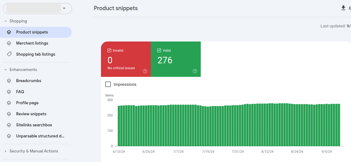Enable the Impressions checkbox
The image size is (351, 162).
pos(108,84)
